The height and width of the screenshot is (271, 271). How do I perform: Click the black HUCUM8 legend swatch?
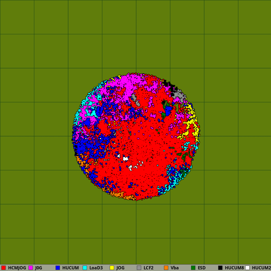pos(220,268)
